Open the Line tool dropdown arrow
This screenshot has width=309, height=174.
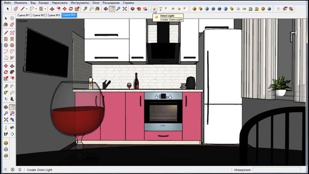[27, 9]
